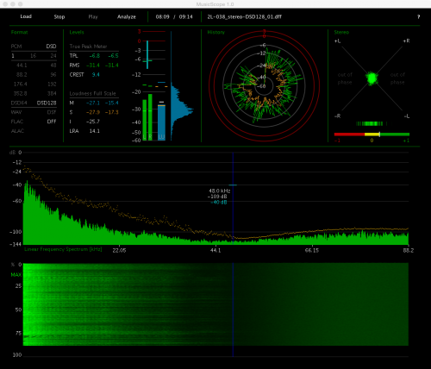Viewport: 431px width, 369px height.
Task: Click the True Peak Meter heading
Action: [88, 47]
